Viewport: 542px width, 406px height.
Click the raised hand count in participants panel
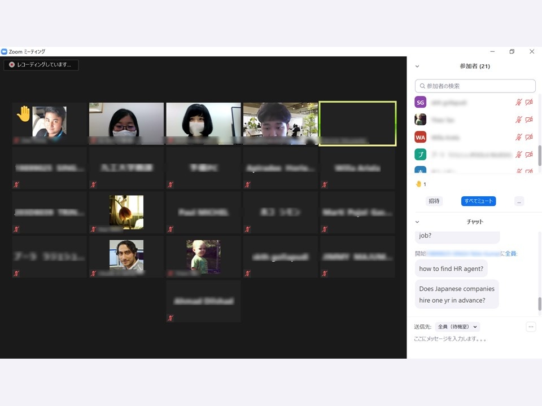421,184
